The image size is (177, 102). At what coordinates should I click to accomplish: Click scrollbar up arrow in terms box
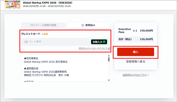tap(109, 56)
